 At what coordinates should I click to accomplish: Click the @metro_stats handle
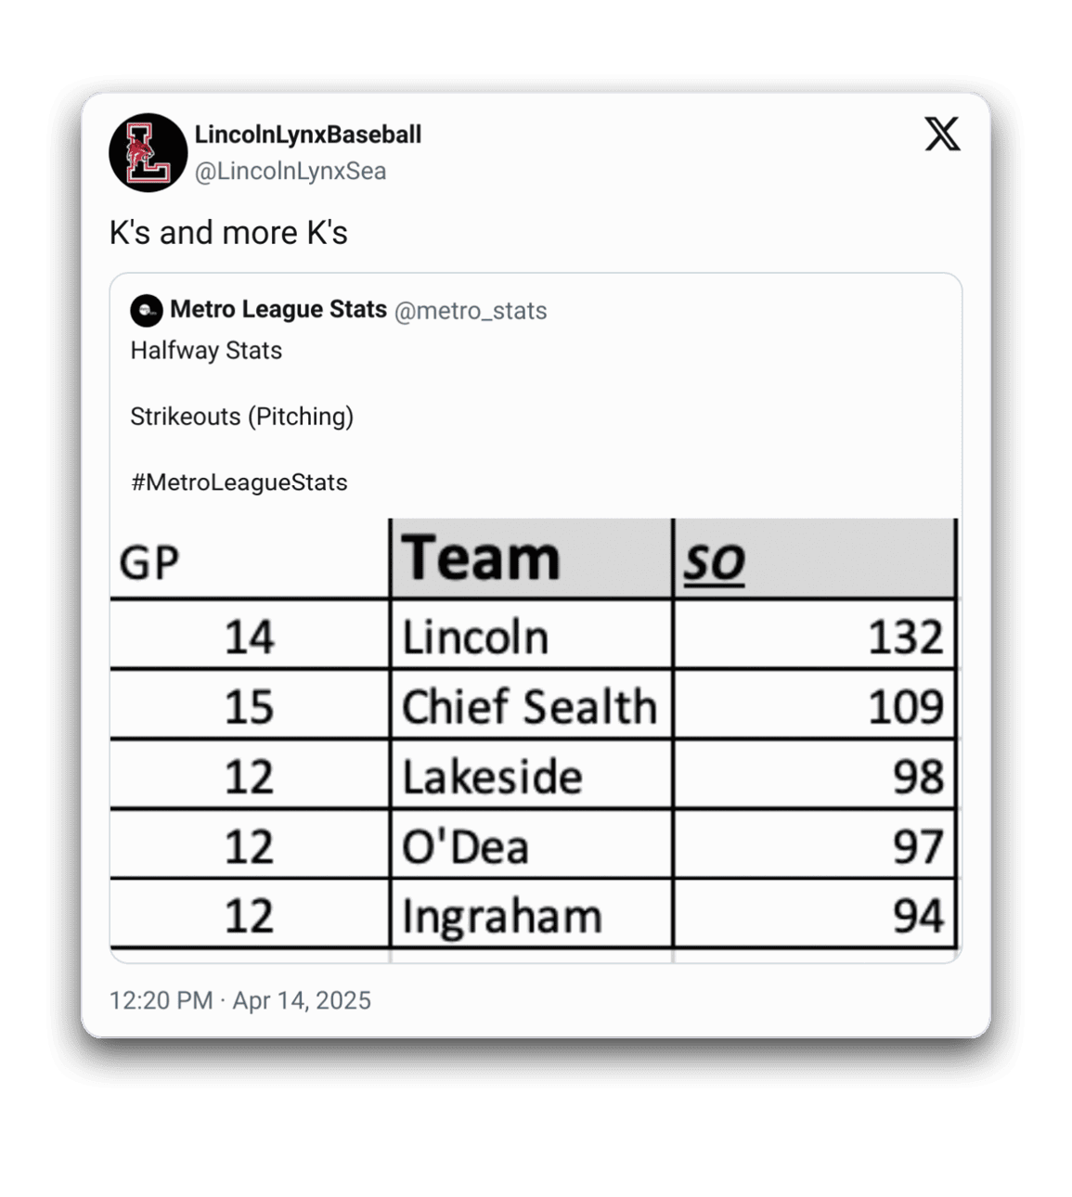click(x=471, y=311)
